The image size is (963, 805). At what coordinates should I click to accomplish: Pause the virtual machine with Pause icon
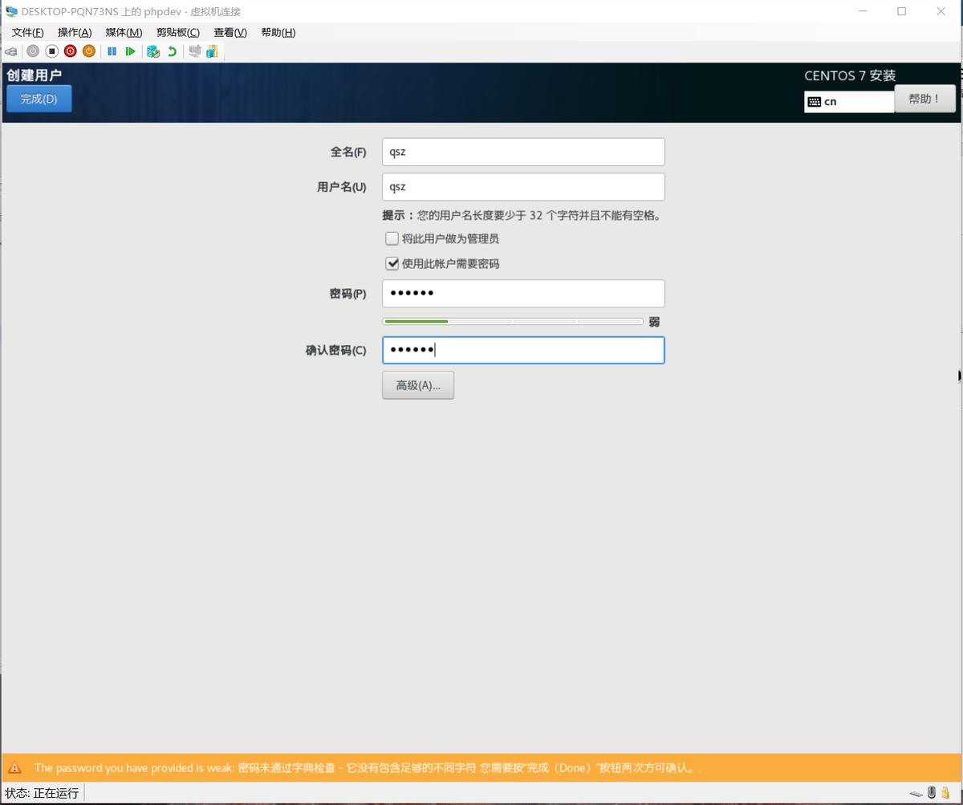coord(112,51)
